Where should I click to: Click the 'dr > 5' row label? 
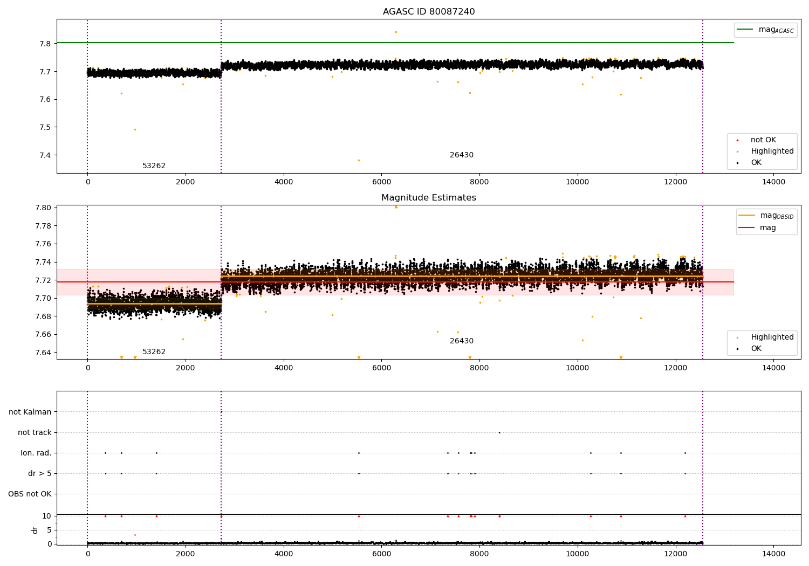pos(40,474)
